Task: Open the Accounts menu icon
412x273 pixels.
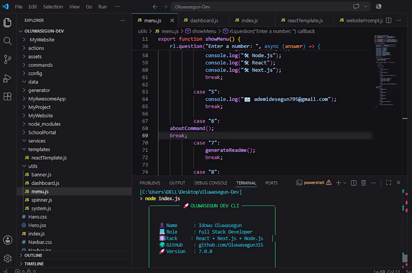Action: (x=7, y=240)
